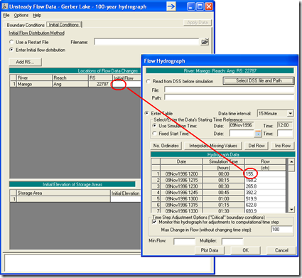This screenshot has height=278, width=302.
Task: Click the DSS Path input field
Action: [229, 97]
